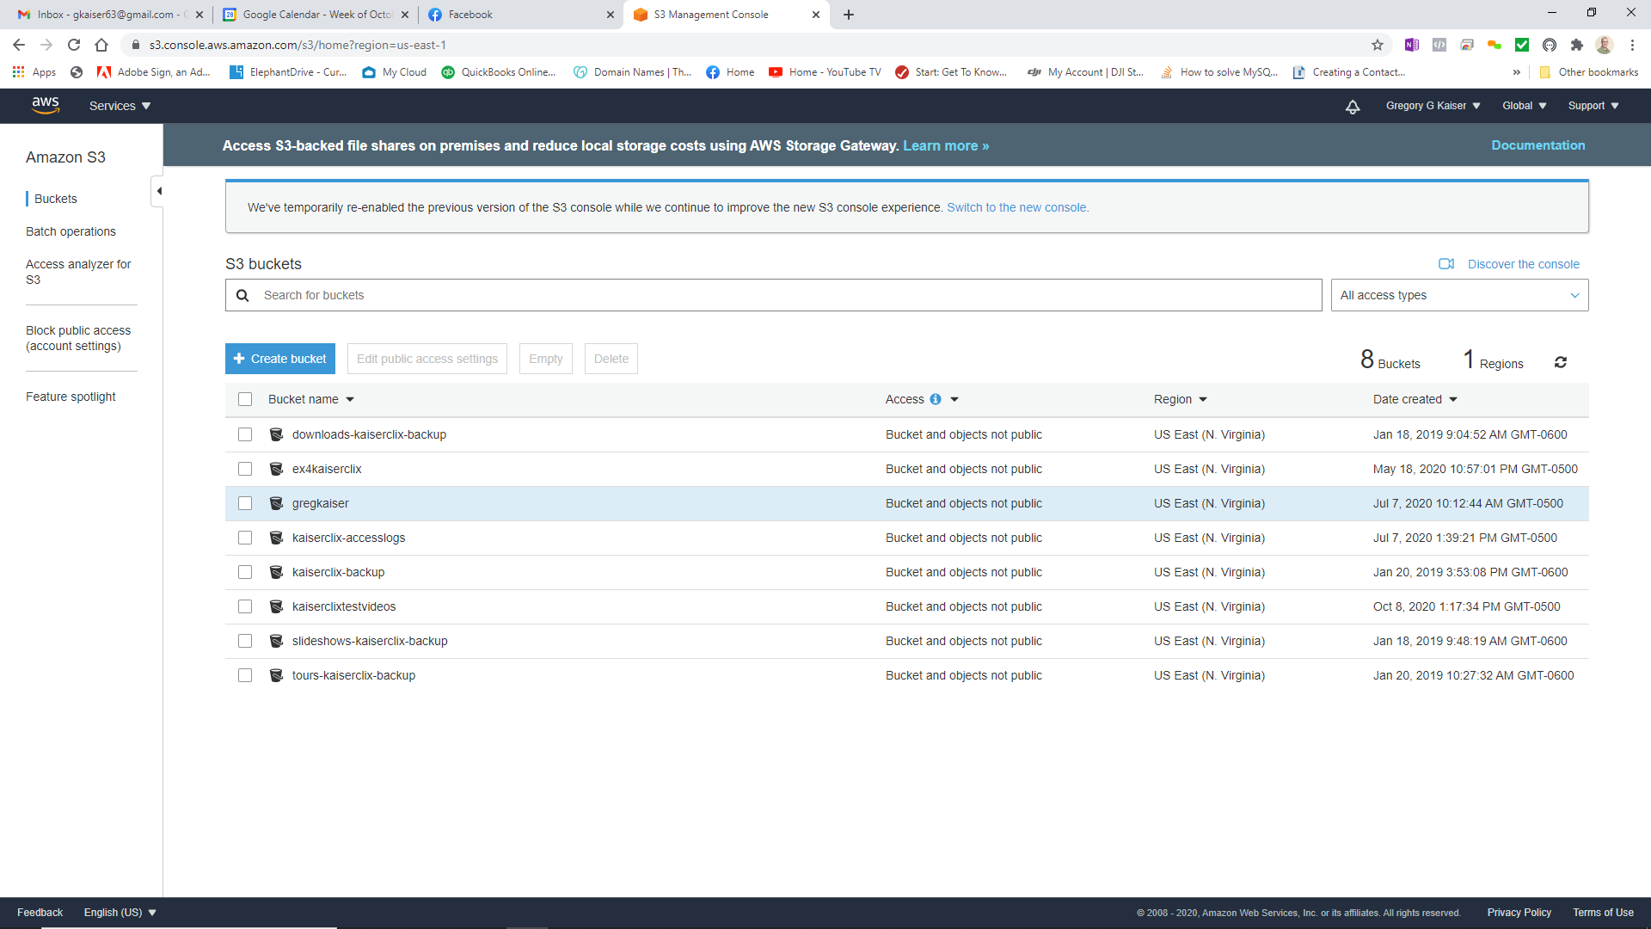Image resolution: width=1651 pixels, height=929 pixels.
Task: Click the bucket icon for gregkaiser
Action: [x=276, y=503]
